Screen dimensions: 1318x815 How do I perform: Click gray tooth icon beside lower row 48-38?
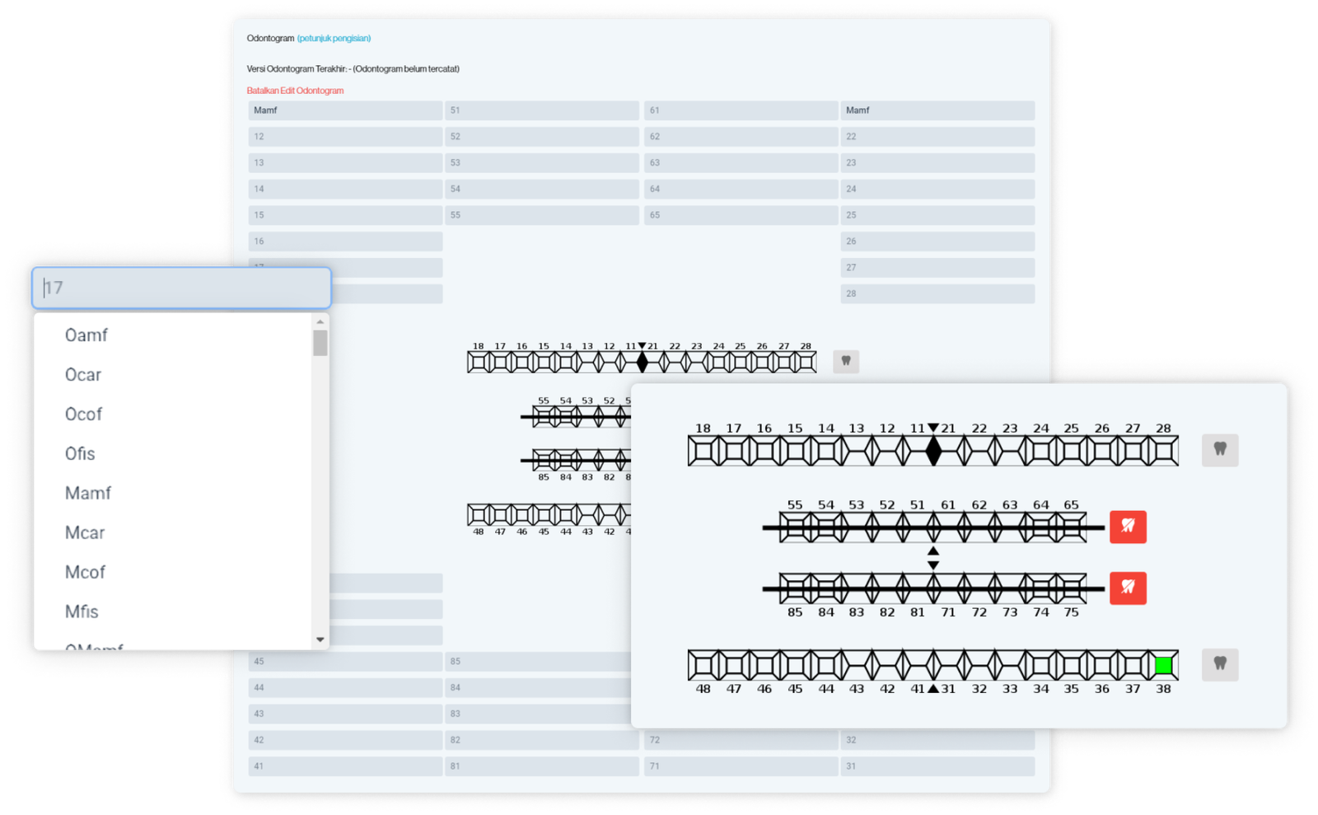pos(1219,664)
